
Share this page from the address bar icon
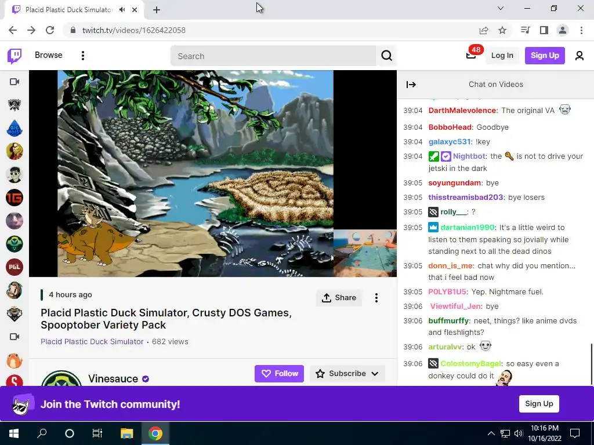(484, 30)
